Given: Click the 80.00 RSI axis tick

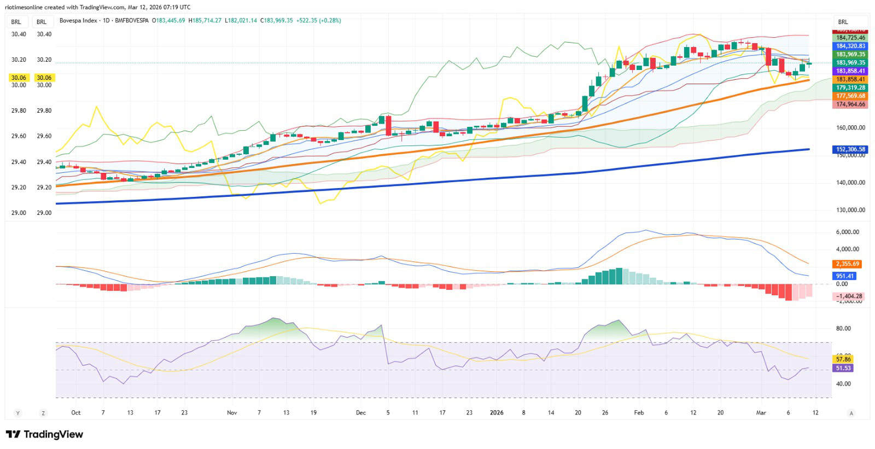Looking at the screenshot, I should 843,328.
